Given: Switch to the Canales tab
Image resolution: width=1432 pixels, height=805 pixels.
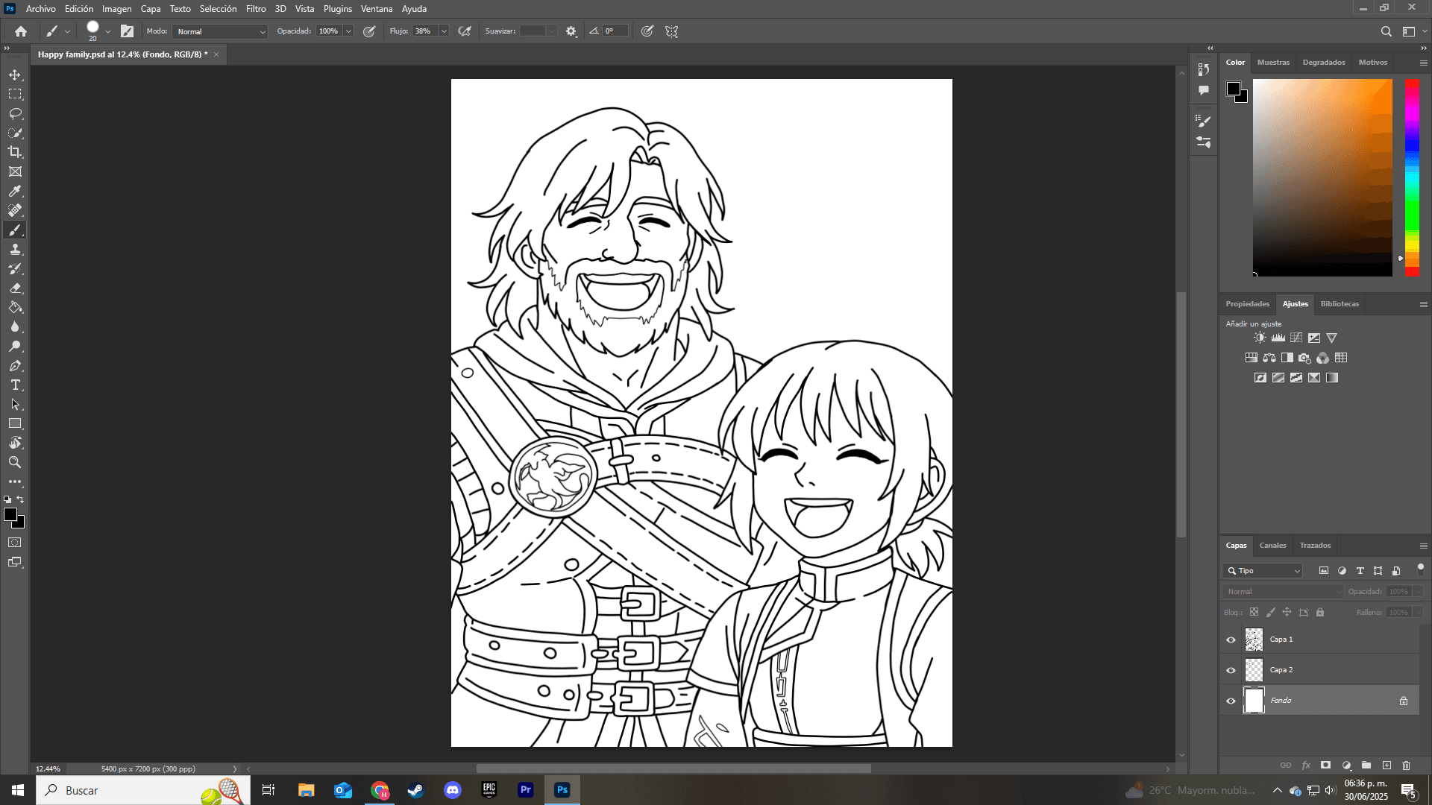Looking at the screenshot, I should coord(1272,546).
